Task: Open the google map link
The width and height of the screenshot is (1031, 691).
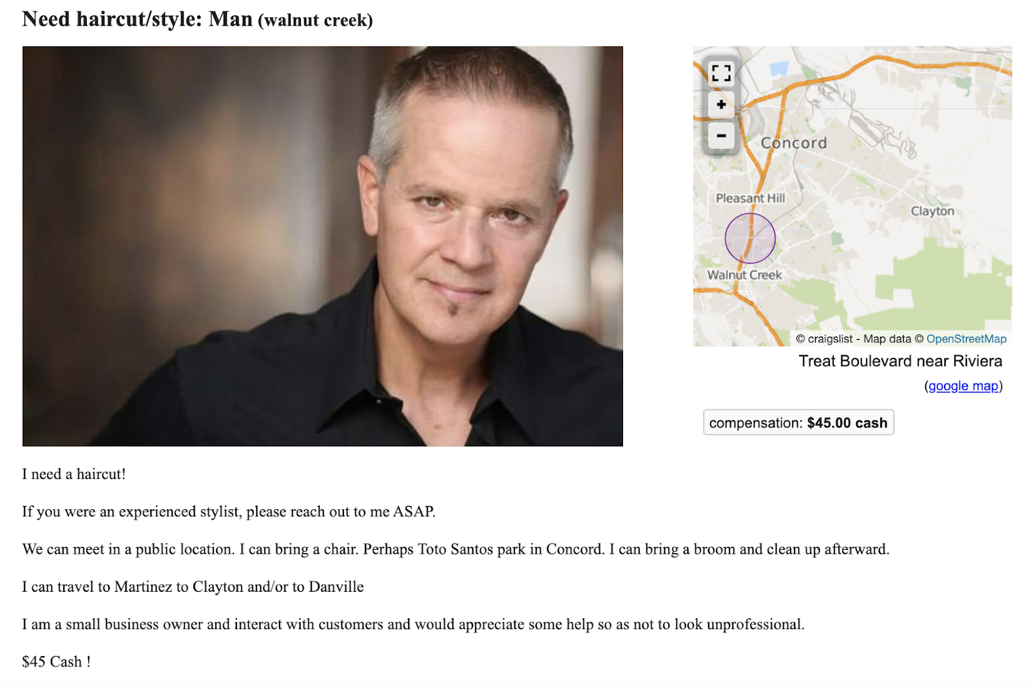Action: pyautogui.click(x=963, y=386)
